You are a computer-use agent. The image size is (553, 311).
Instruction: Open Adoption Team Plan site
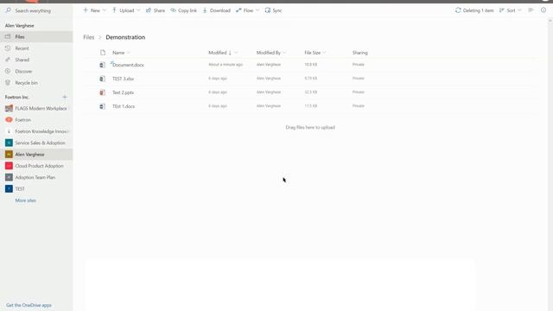point(36,177)
